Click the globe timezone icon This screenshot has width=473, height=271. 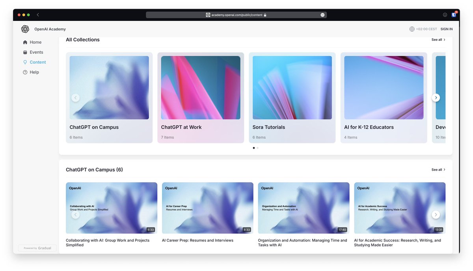pyautogui.click(x=412, y=29)
